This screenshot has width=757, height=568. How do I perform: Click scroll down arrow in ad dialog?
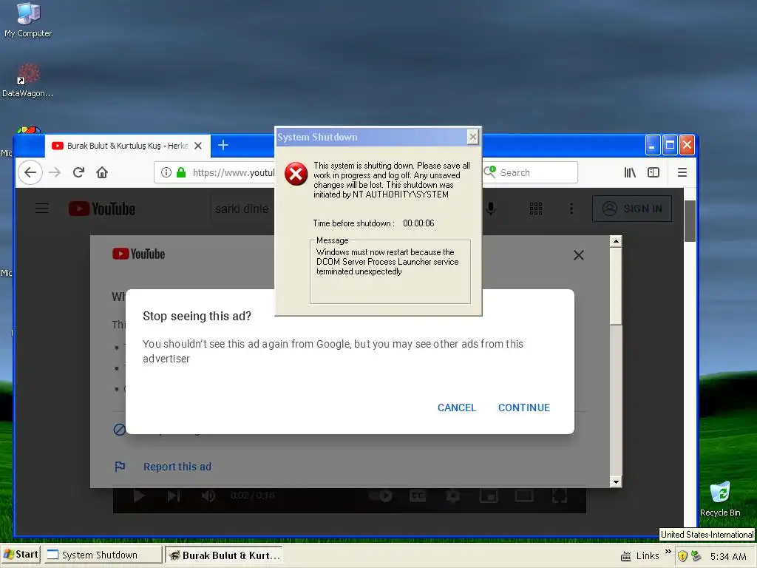click(x=616, y=481)
